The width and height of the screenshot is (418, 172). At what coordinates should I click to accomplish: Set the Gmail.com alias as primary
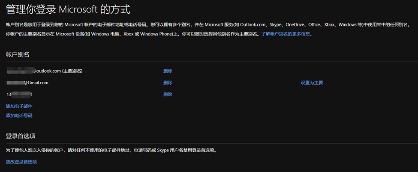point(312,83)
